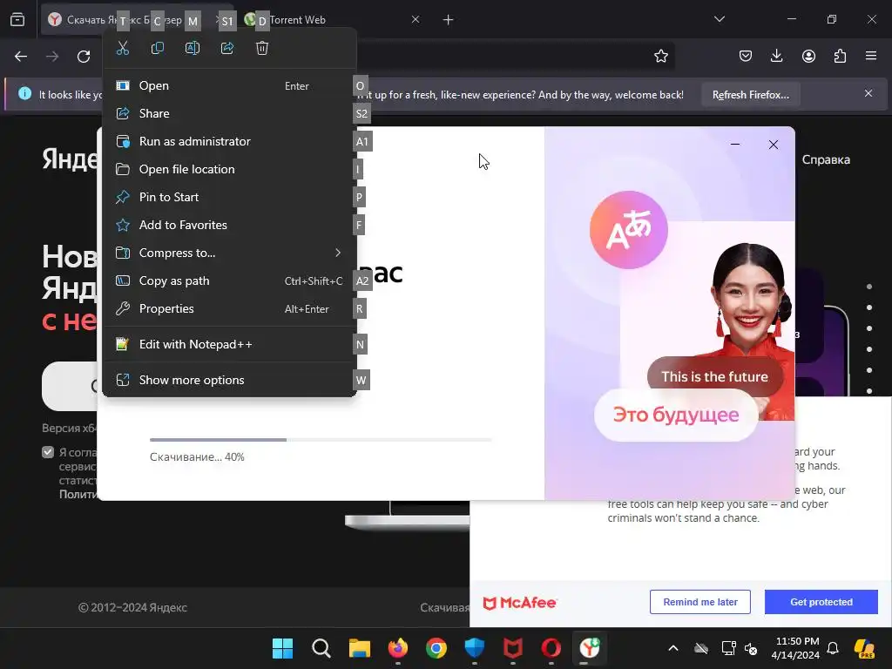Select Show more options
The image size is (892, 669).
(229, 380)
